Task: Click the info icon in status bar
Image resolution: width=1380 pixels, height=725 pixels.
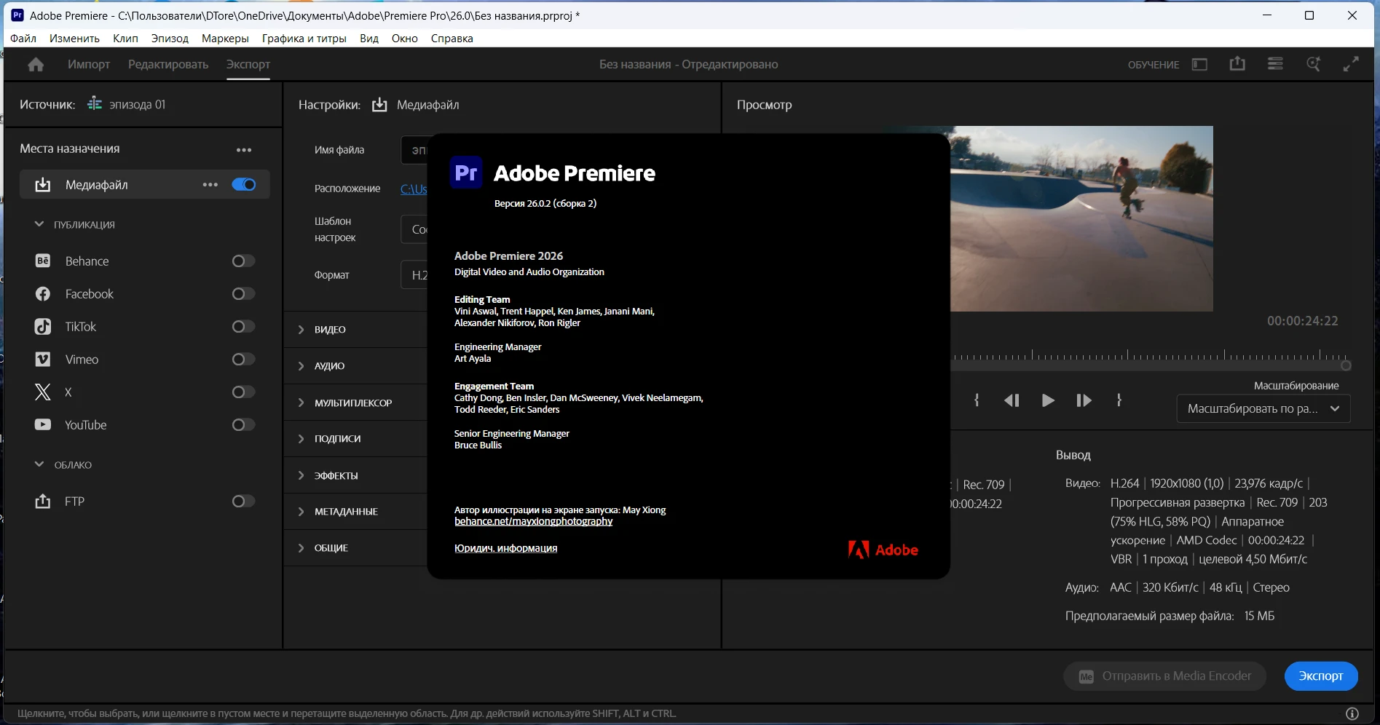Action: (1352, 713)
